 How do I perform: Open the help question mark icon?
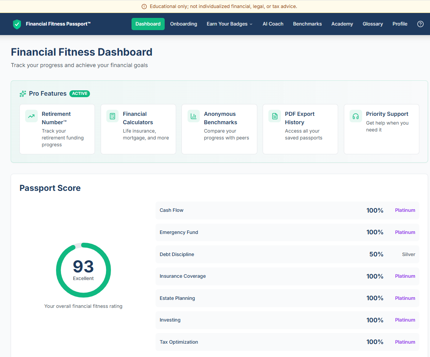point(420,24)
